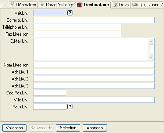The width and height of the screenshot is (164, 133).
Task: Click the Caractéristiques tab spreadsheet icon
Action: pyautogui.click(x=42, y=5)
